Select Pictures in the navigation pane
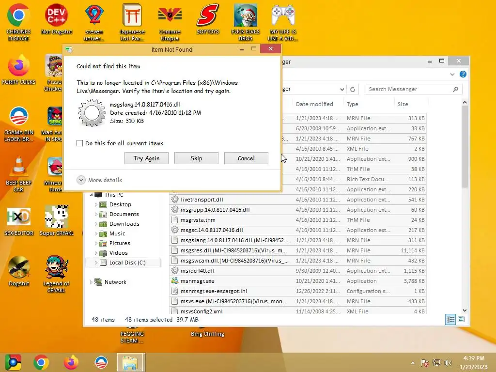 pos(120,243)
